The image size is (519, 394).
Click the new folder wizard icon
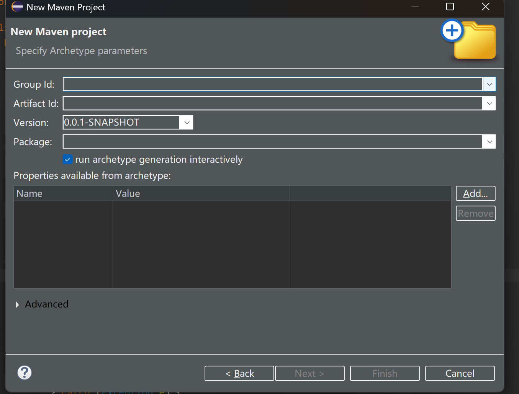coord(469,41)
